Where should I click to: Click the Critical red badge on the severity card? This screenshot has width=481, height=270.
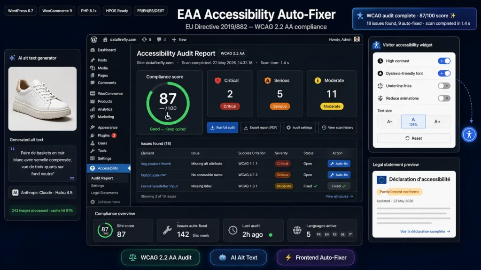[230, 106]
